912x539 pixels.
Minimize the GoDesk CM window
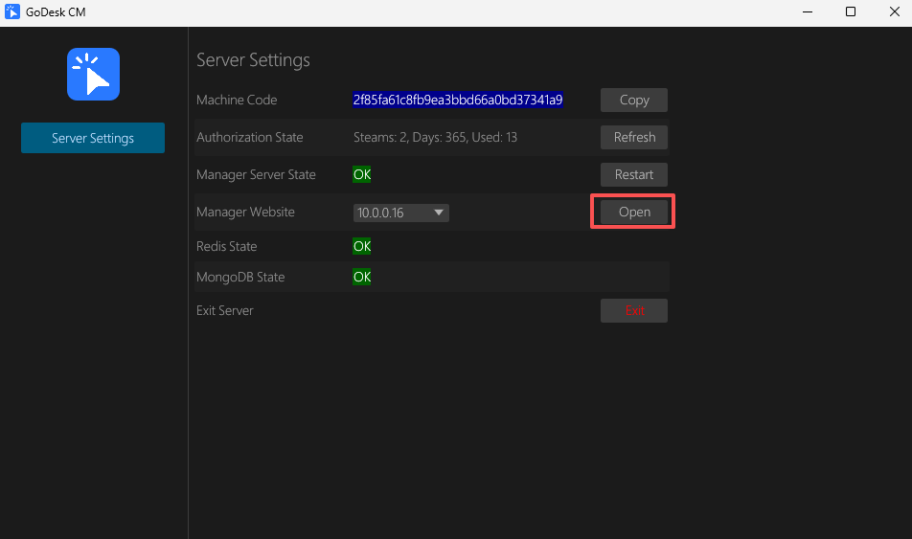[x=807, y=12]
